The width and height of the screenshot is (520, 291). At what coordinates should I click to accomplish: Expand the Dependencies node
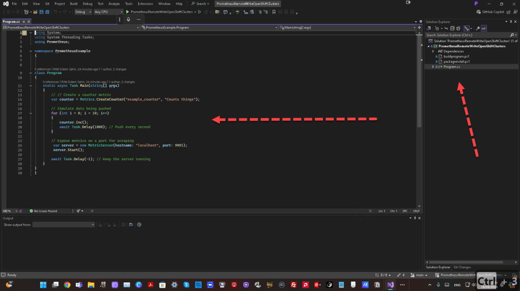(433, 51)
